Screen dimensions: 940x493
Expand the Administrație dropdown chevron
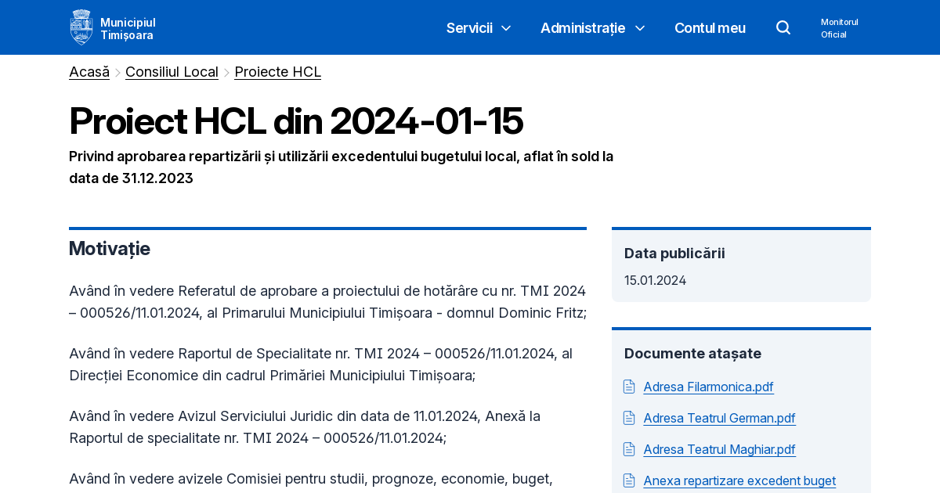point(640,28)
